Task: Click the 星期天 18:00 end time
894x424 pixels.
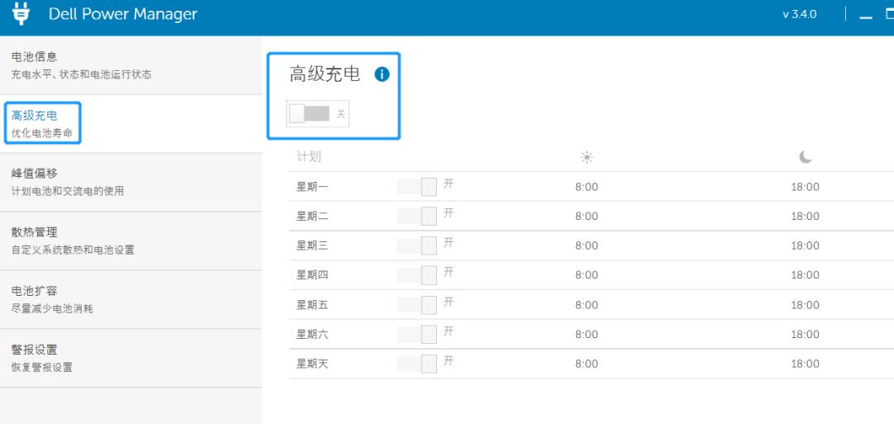Action: point(805,364)
